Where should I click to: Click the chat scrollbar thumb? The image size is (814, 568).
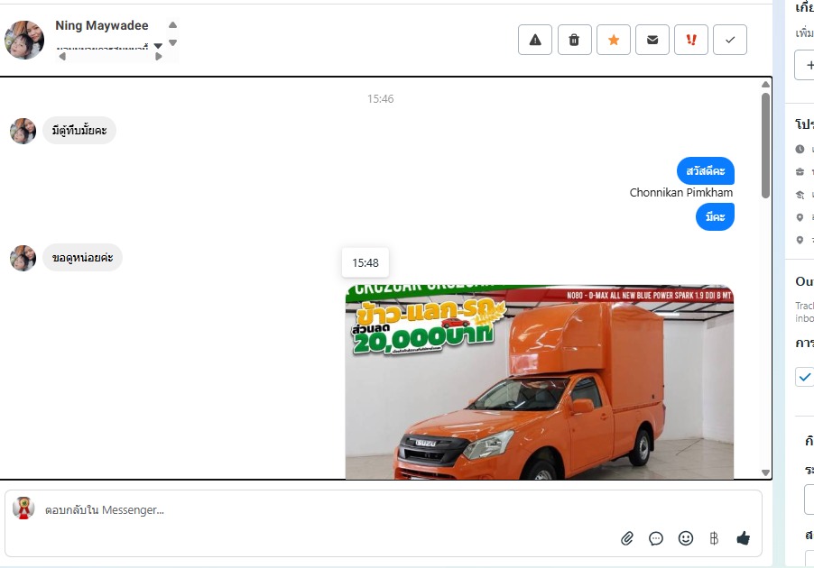tap(766, 146)
